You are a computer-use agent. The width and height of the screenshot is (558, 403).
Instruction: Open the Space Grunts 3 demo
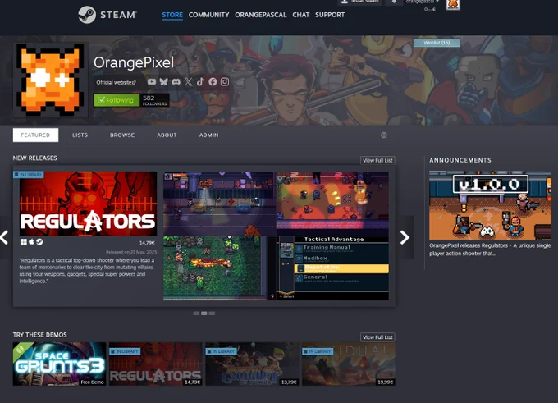pyautogui.click(x=59, y=364)
